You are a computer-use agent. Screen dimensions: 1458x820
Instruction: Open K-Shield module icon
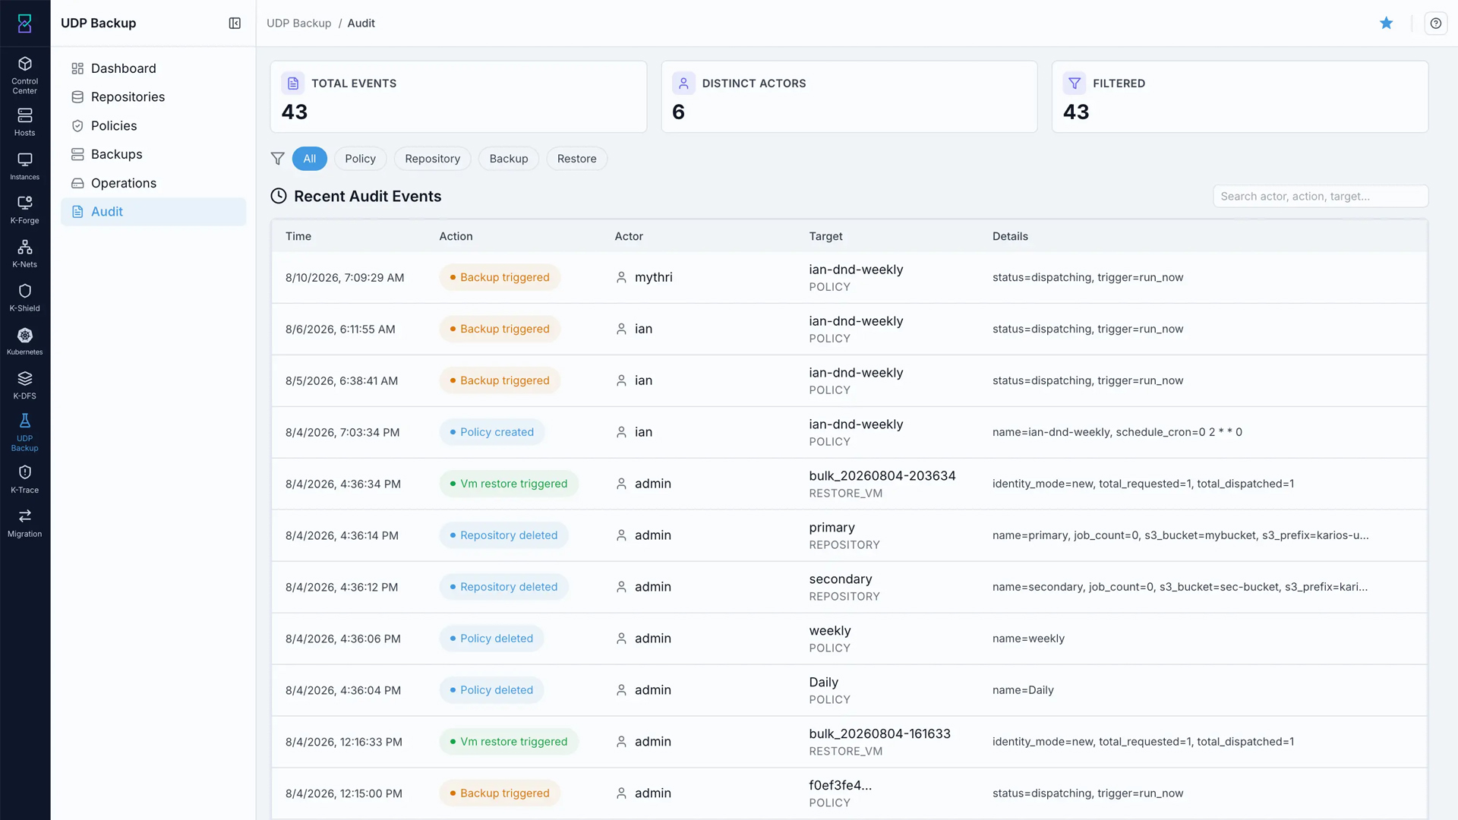tap(24, 298)
